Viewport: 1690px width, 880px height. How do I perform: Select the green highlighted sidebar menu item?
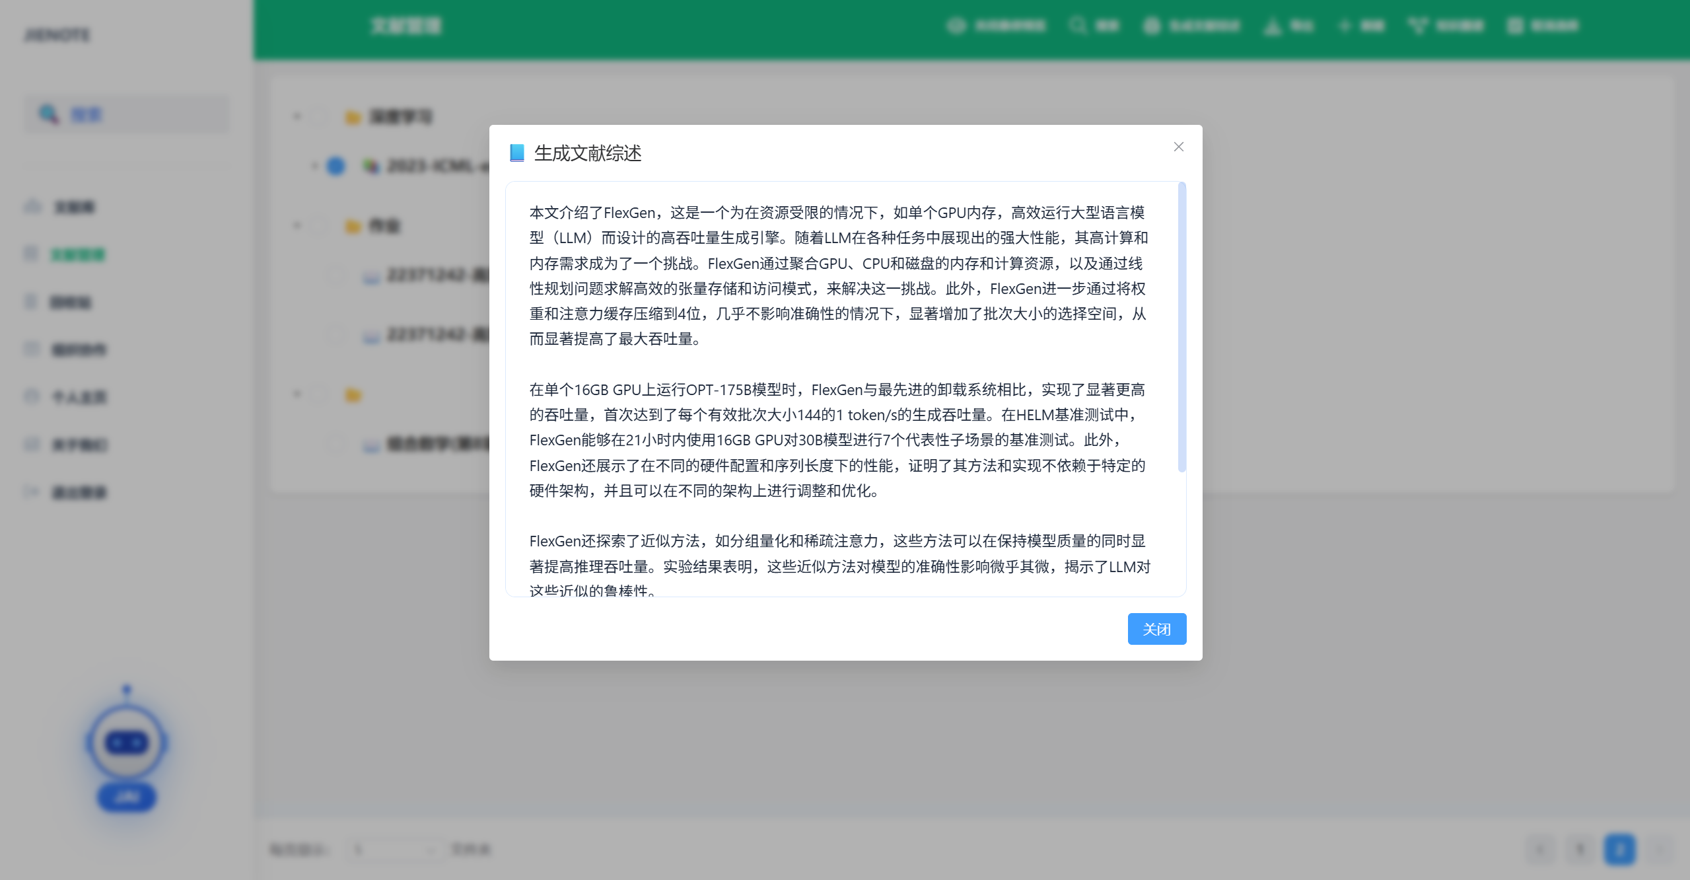pos(78,254)
